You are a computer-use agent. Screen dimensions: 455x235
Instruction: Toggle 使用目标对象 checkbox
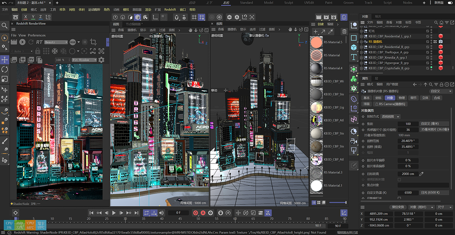pyautogui.click(x=399, y=179)
